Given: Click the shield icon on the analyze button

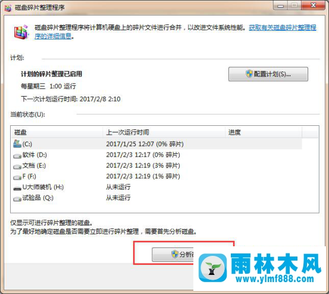Looking at the screenshot, I should click(174, 254).
